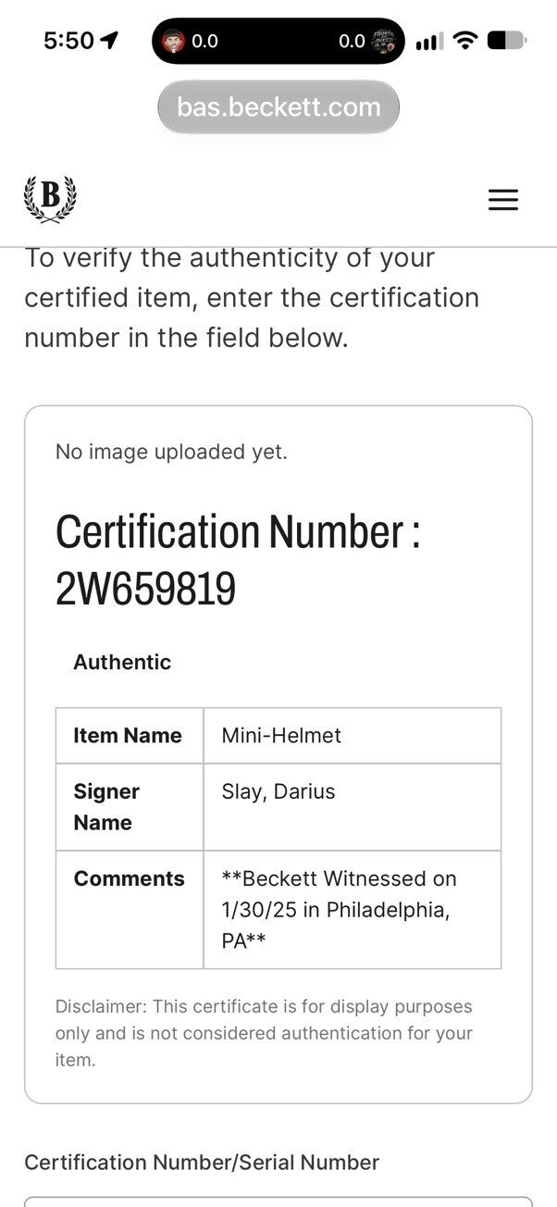557x1207 pixels.
Task: Tap the location arrow beside time
Action: pos(110,40)
